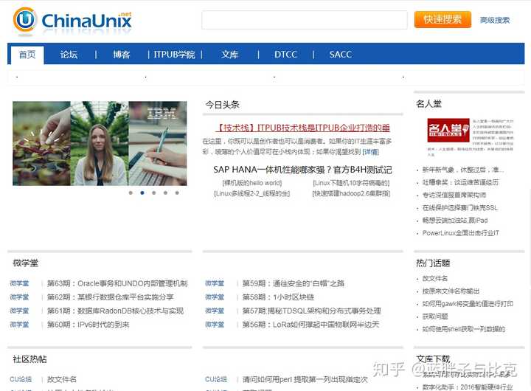Open [Linux多线程2-2_线程的生] link
The image size is (531, 391).
coord(252,193)
